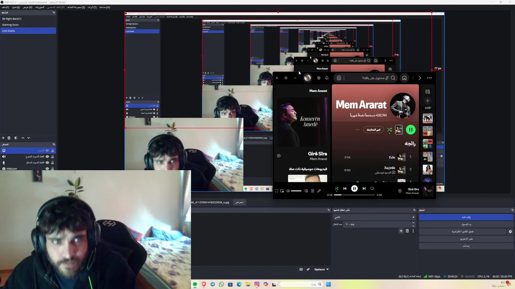This screenshot has height=289, width=515.
Task: Toggle the lock on audio output capture source
Action: point(52,157)
